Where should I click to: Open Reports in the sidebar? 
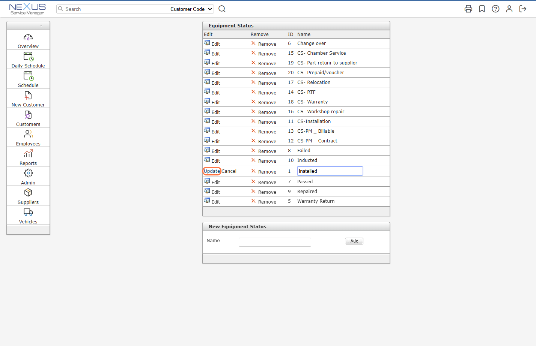pos(28,157)
